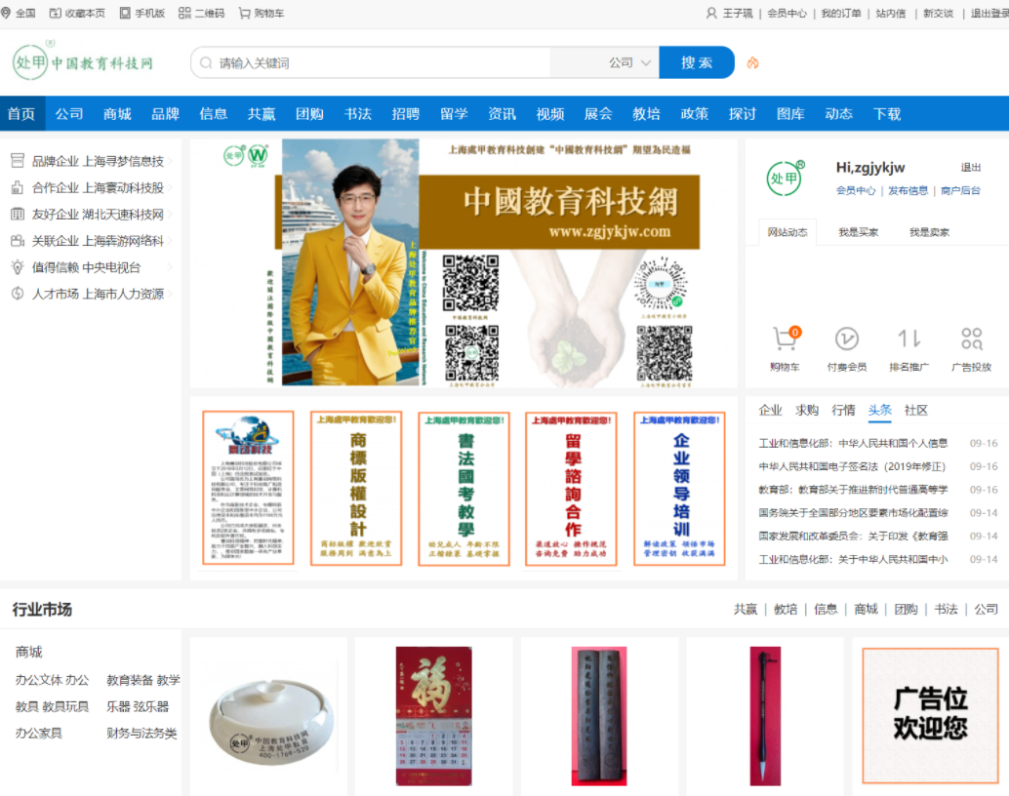1009x796 pixels.
Task: Click 教培 in 行业市场 filter row
Action: pyautogui.click(x=786, y=609)
